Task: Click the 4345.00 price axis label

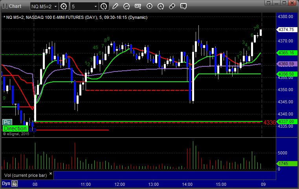Action: (x=286, y=102)
